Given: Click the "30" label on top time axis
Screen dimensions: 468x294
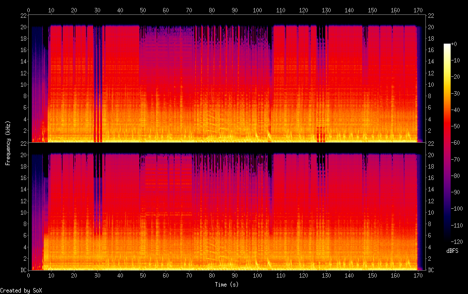Looking at the screenshot, I should [97, 10].
